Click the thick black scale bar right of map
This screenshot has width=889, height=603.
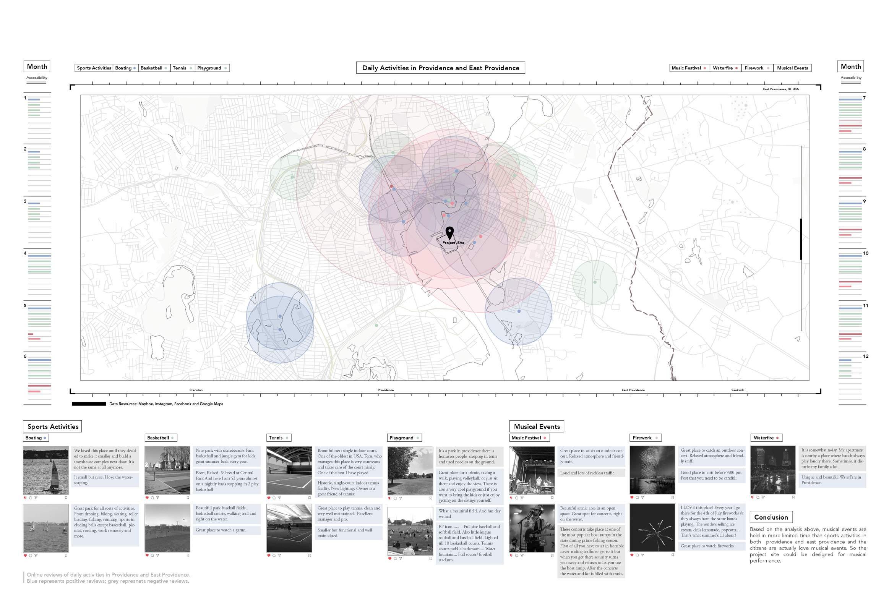[x=801, y=239]
